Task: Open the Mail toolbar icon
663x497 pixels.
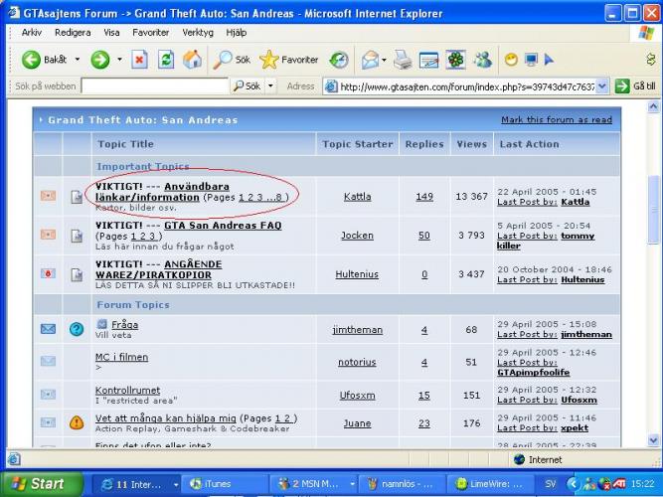Action: 371,60
